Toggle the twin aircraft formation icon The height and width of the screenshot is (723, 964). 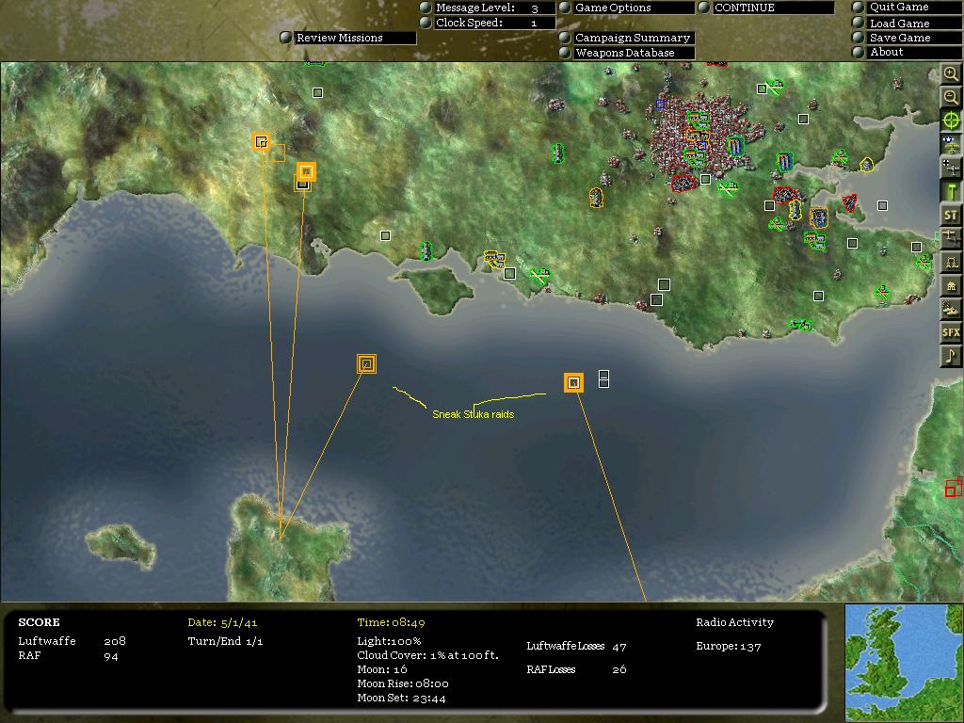(x=951, y=238)
